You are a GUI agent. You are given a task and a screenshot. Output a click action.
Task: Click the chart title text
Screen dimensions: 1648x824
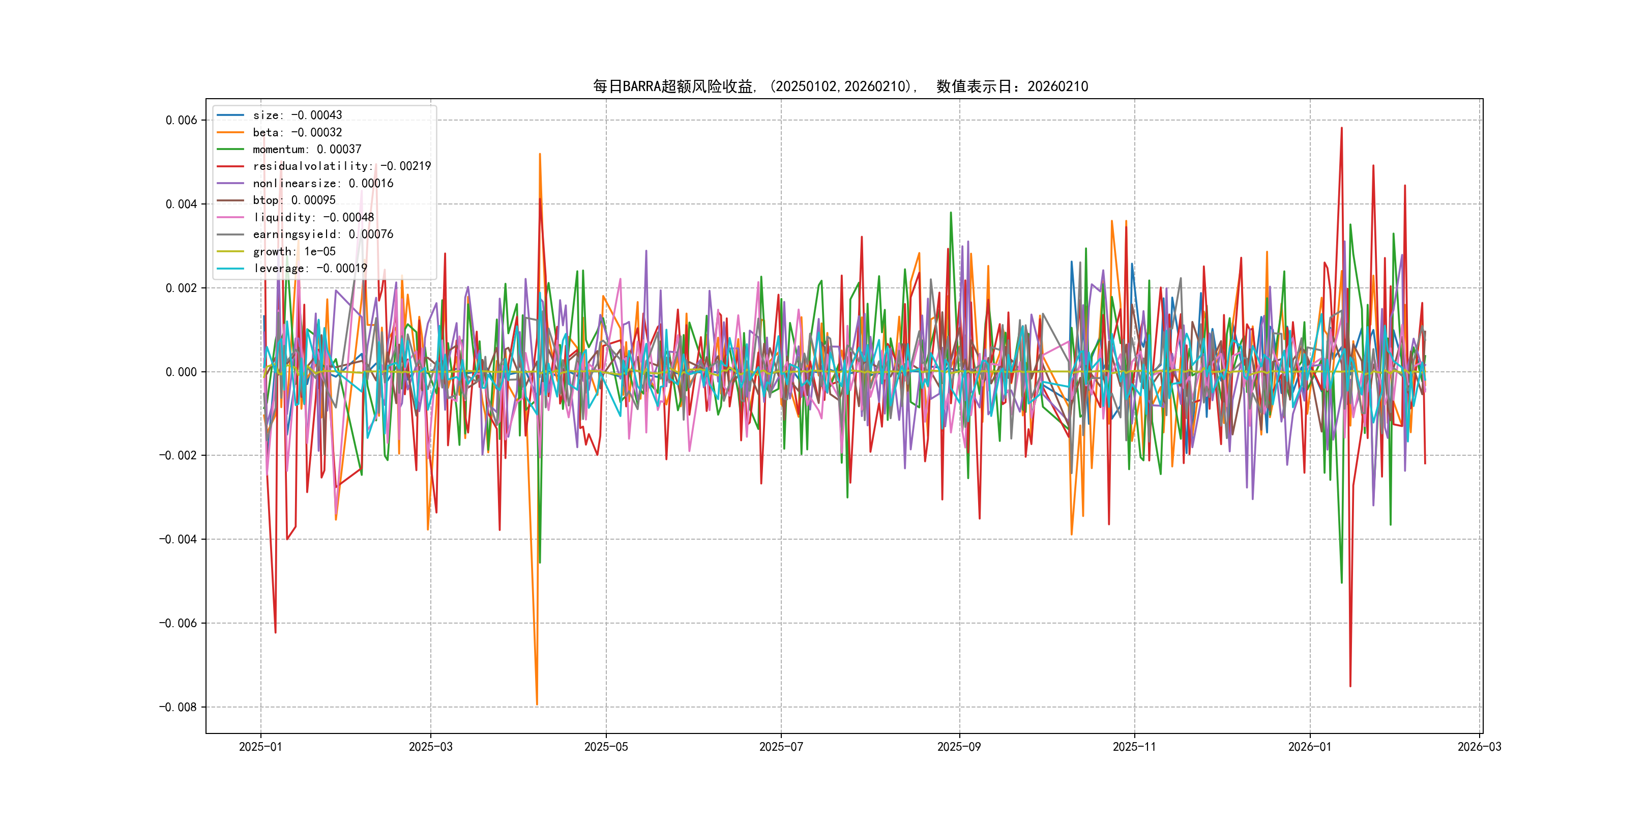(x=840, y=86)
